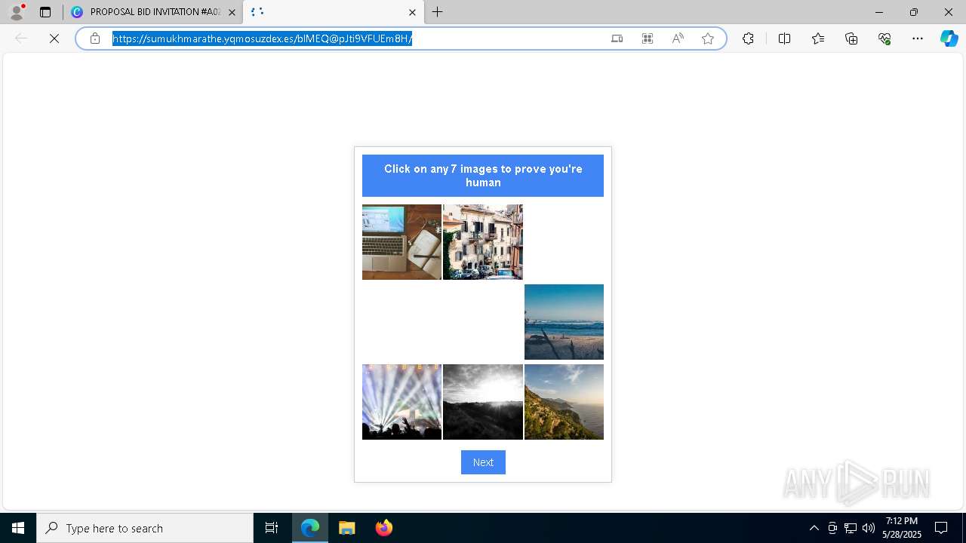This screenshot has height=543, width=966.
Task: Open the volume speaker tray icon
Action: [869, 528]
